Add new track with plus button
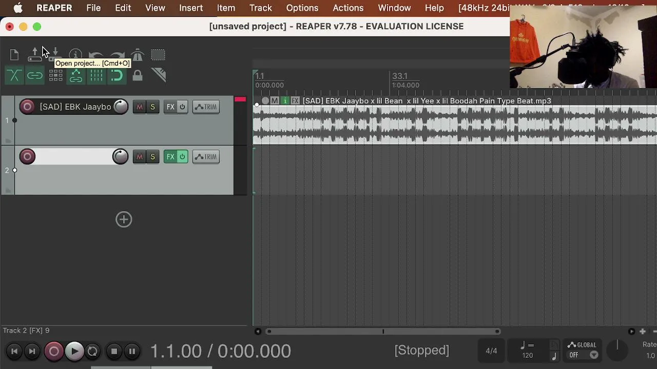657x369 pixels. click(124, 219)
